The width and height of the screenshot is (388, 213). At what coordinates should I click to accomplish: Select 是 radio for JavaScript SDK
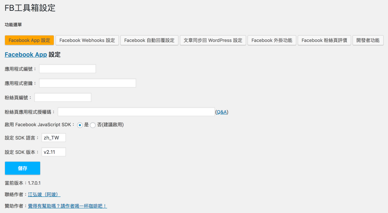(x=80, y=125)
